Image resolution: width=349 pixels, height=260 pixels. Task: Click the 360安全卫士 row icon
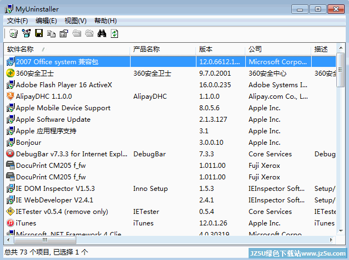pos(10,73)
